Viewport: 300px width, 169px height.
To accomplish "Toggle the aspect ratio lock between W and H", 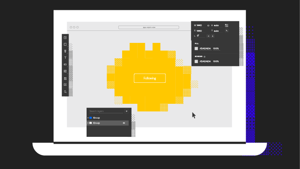I will tap(208, 25).
